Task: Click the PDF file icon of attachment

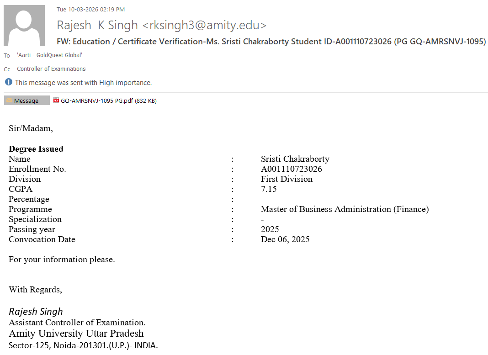Action: [x=56, y=101]
